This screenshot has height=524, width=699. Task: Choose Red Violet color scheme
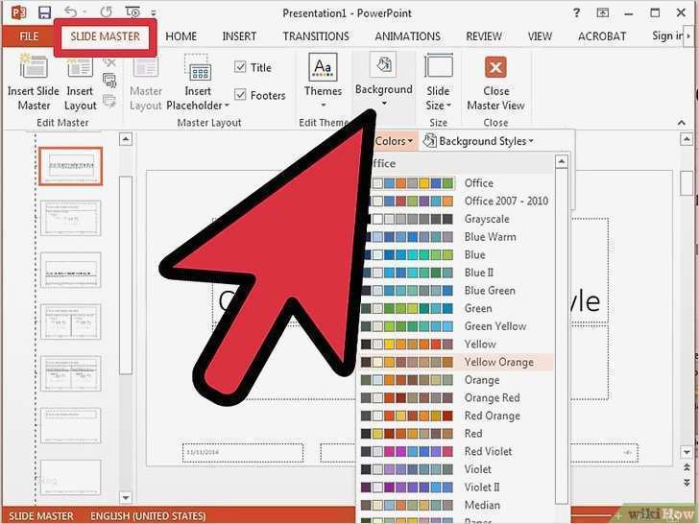[x=456, y=451]
